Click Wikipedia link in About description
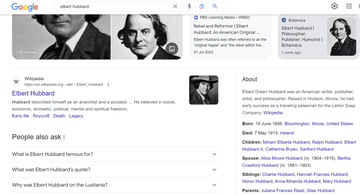 [x=273, y=113]
